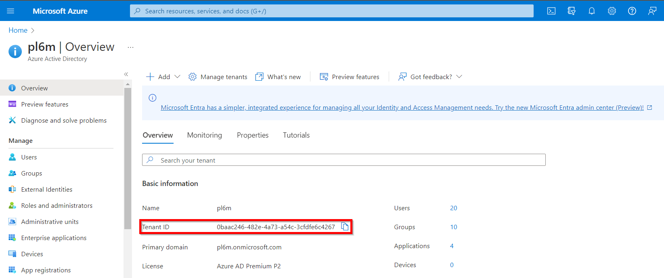
Task: Expand the Got feedback? dropdown arrow
Action: pyautogui.click(x=459, y=77)
